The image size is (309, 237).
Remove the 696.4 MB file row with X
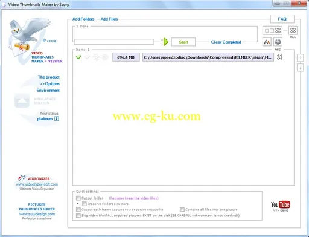279,57
